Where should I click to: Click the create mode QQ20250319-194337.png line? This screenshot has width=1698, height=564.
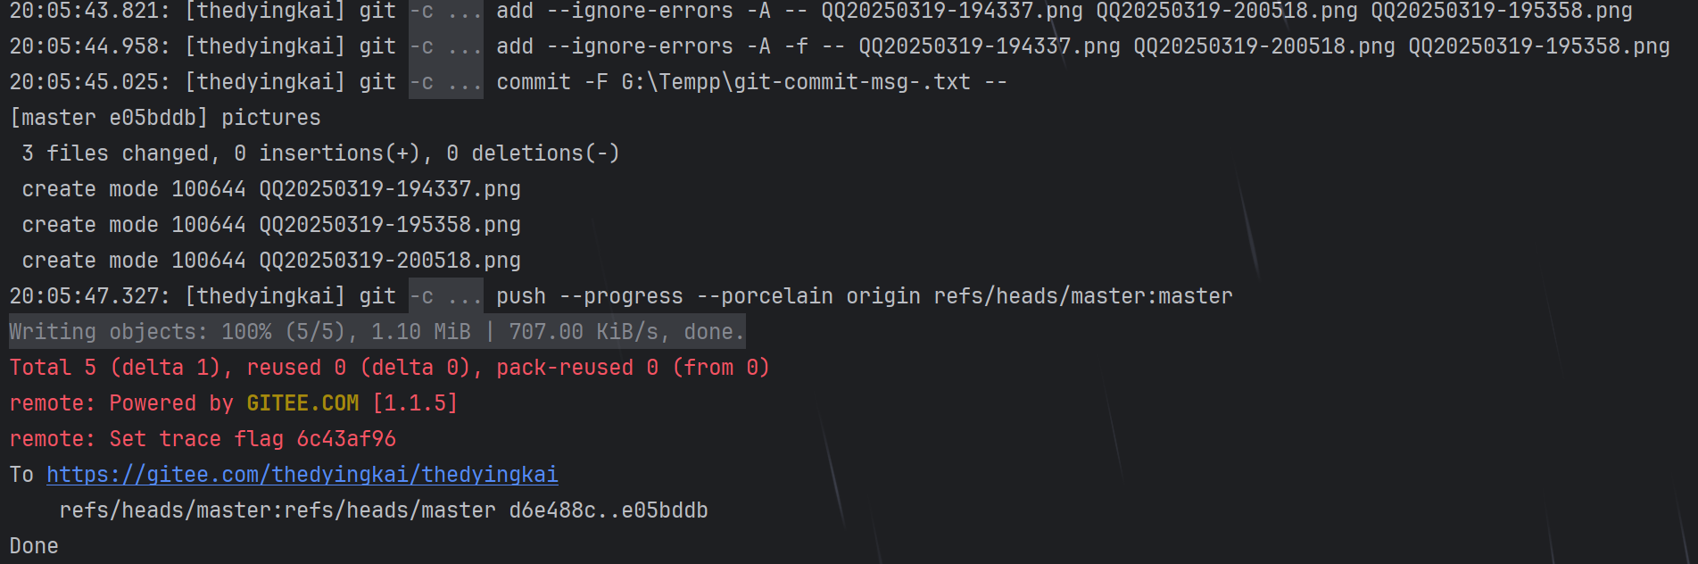tap(271, 189)
